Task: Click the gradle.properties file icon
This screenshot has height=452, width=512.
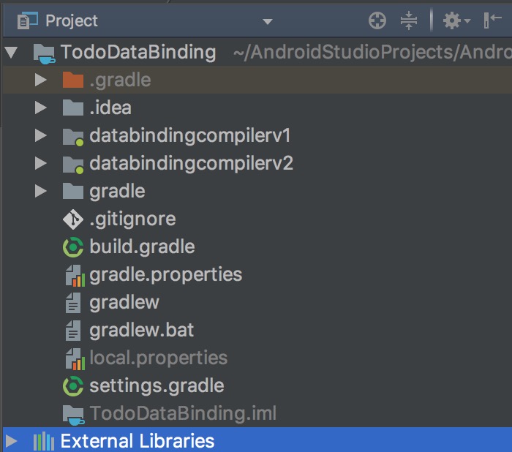Action: click(x=73, y=275)
